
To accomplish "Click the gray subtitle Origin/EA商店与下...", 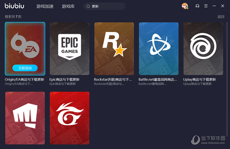I will [x=19, y=84].
